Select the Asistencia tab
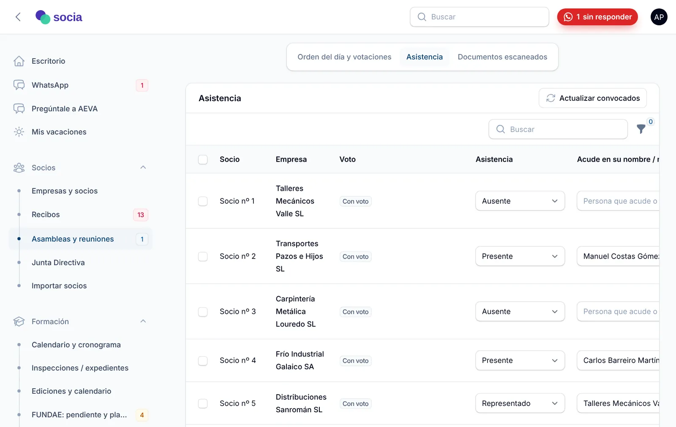Viewport: 676px width, 427px height. coord(425,57)
